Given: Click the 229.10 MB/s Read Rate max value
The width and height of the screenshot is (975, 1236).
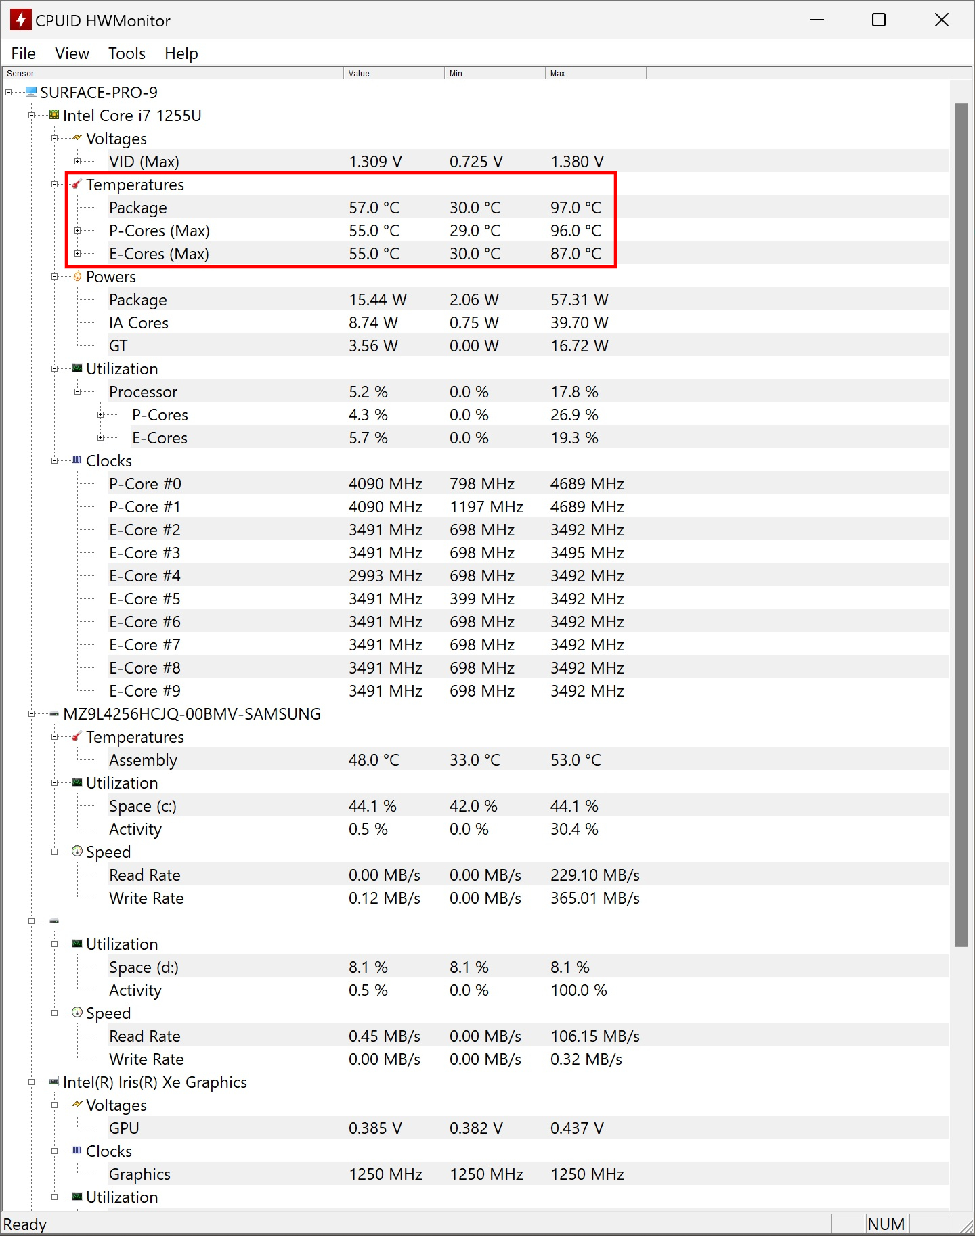Looking at the screenshot, I should tap(595, 875).
